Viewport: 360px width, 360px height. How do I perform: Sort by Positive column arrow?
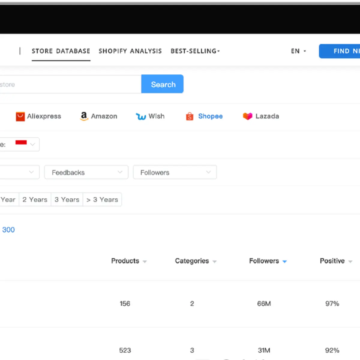point(350,262)
